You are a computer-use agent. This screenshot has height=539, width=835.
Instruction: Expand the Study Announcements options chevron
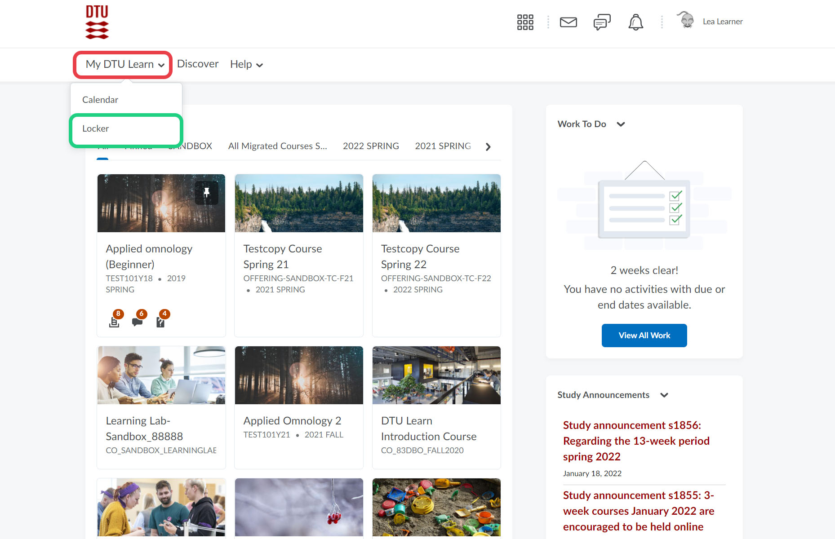point(664,395)
